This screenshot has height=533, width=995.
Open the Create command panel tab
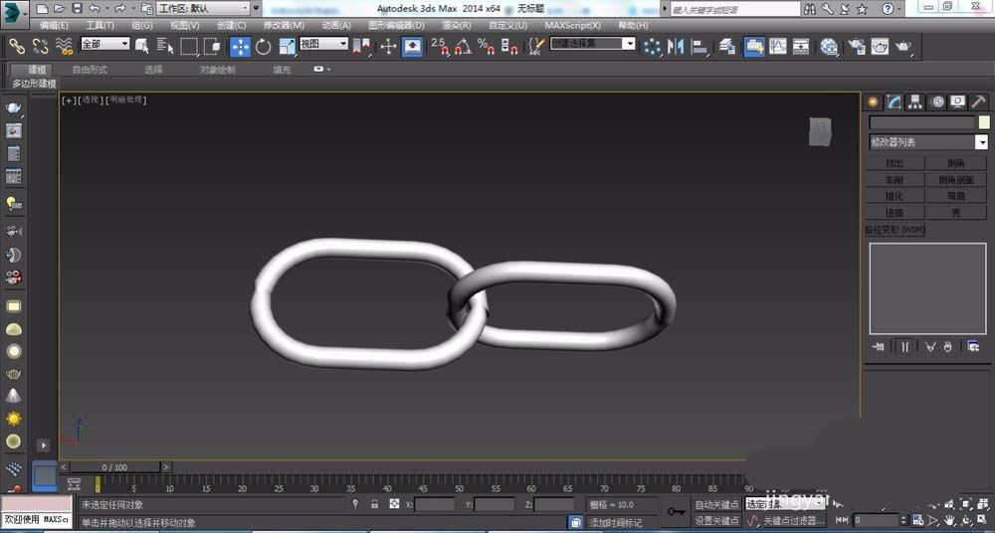pyautogui.click(x=874, y=101)
